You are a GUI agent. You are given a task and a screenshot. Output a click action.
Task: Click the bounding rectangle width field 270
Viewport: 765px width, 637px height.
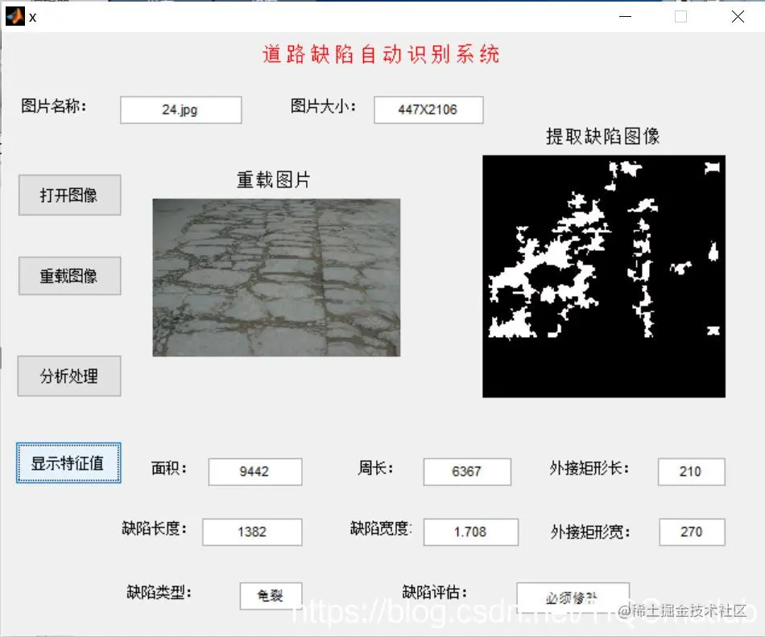tap(691, 532)
